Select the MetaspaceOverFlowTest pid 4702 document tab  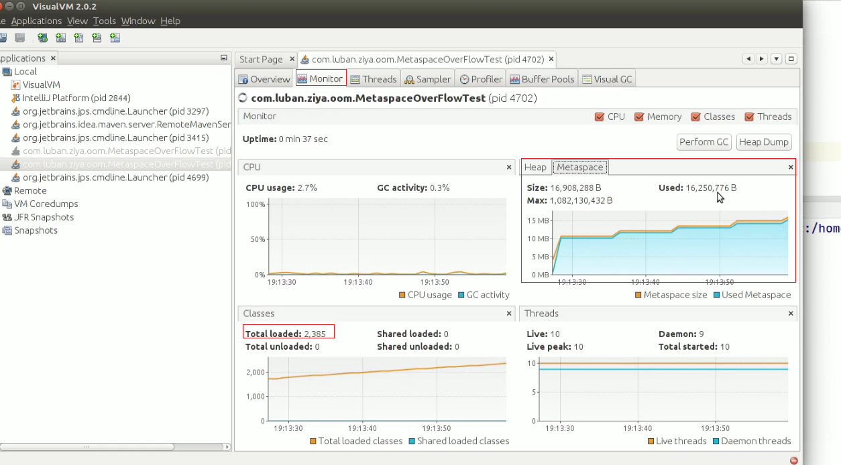pyautogui.click(x=428, y=59)
